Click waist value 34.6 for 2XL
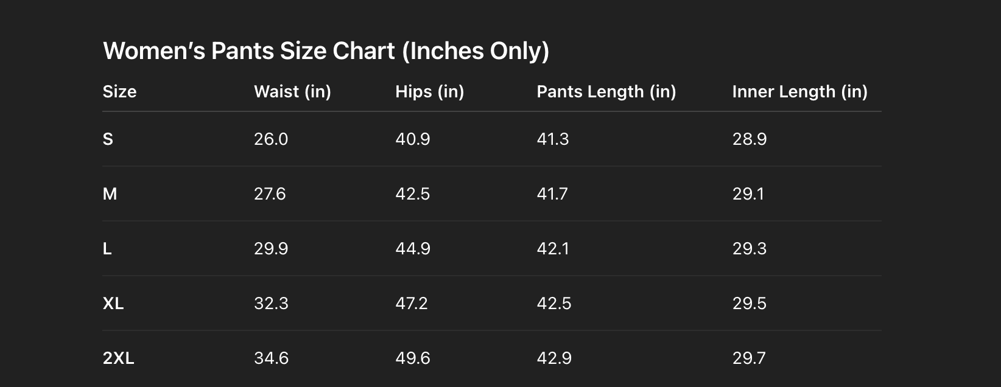 click(x=271, y=358)
